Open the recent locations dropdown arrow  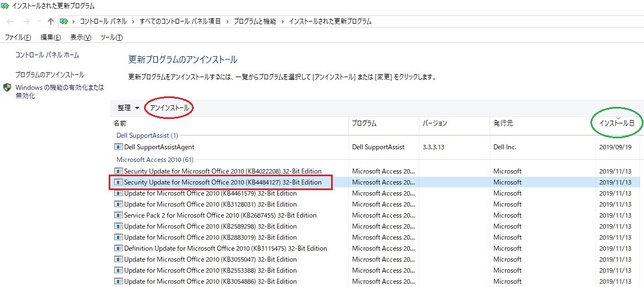click(x=39, y=21)
